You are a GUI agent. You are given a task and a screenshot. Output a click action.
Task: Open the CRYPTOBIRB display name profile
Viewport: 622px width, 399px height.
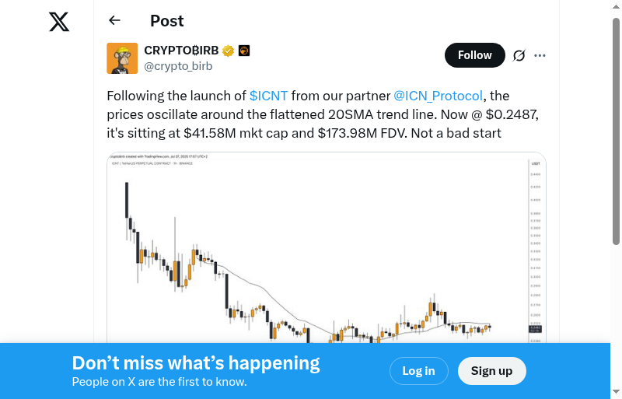(x=181, y=51)
